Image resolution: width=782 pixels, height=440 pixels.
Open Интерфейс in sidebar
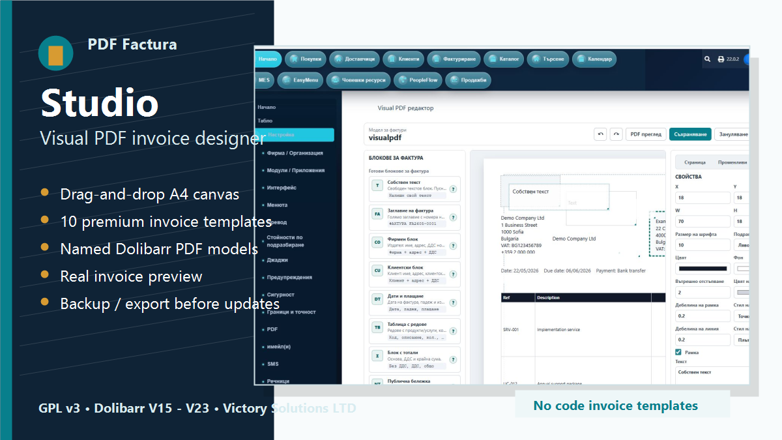tap(282, 188)
